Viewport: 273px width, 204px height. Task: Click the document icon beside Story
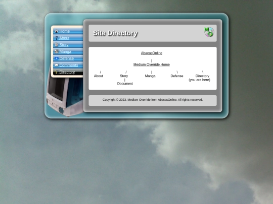(57, 45)
